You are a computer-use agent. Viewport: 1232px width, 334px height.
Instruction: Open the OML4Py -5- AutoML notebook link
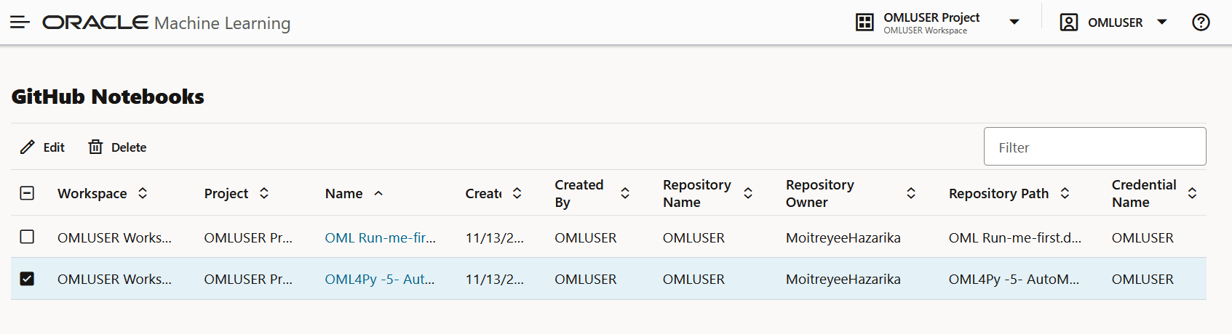(x=379, y=279)
